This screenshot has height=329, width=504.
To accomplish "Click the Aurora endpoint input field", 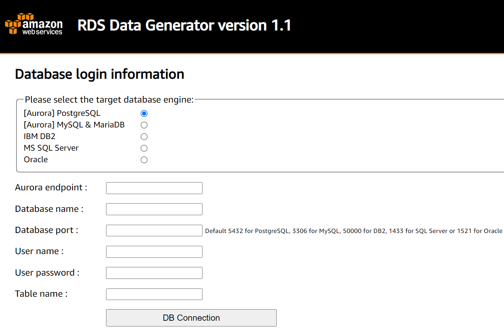I will click(x=154, y=188).
